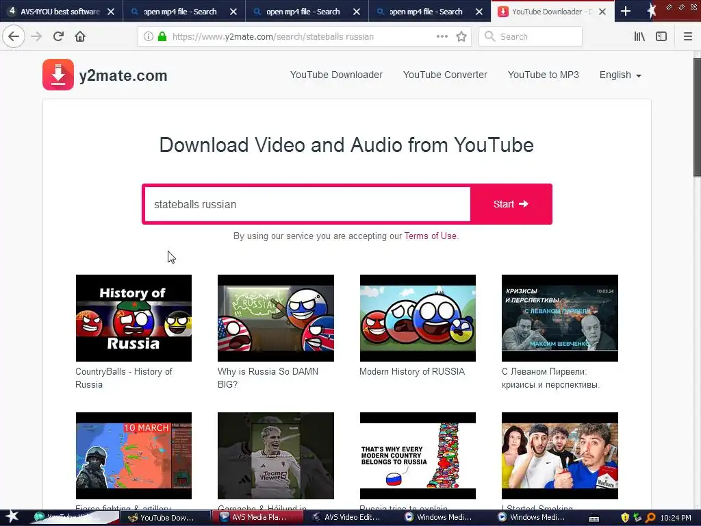The width and height of the screenshot is (701, 526).
Task: Open the YouTube to MP3 nav link
Action: point(543,75)
